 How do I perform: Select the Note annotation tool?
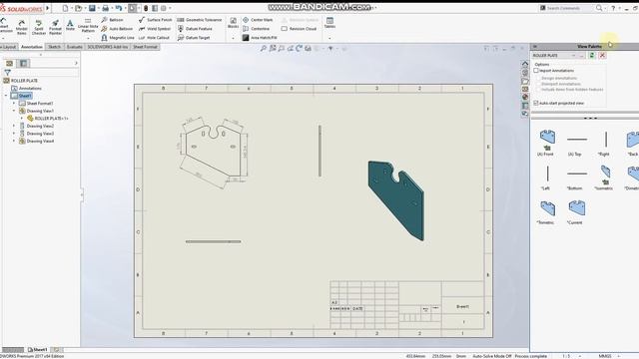70,25
